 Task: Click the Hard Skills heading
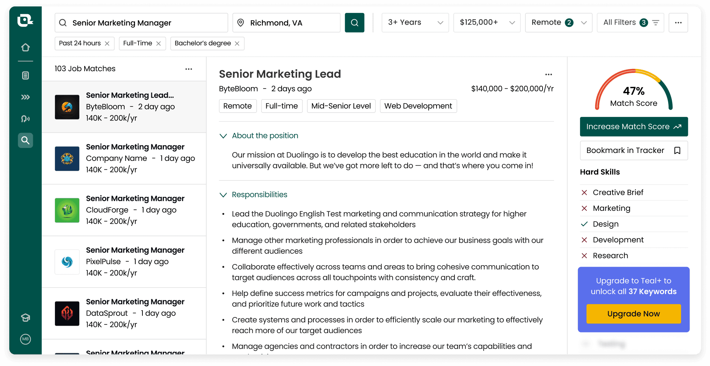600,172
